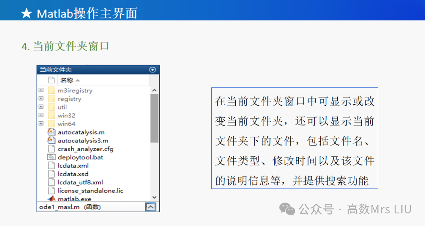Click the file list vertical scrollbar thumb
This screenshot has width=425, height=226.
(x=154, y=118)
